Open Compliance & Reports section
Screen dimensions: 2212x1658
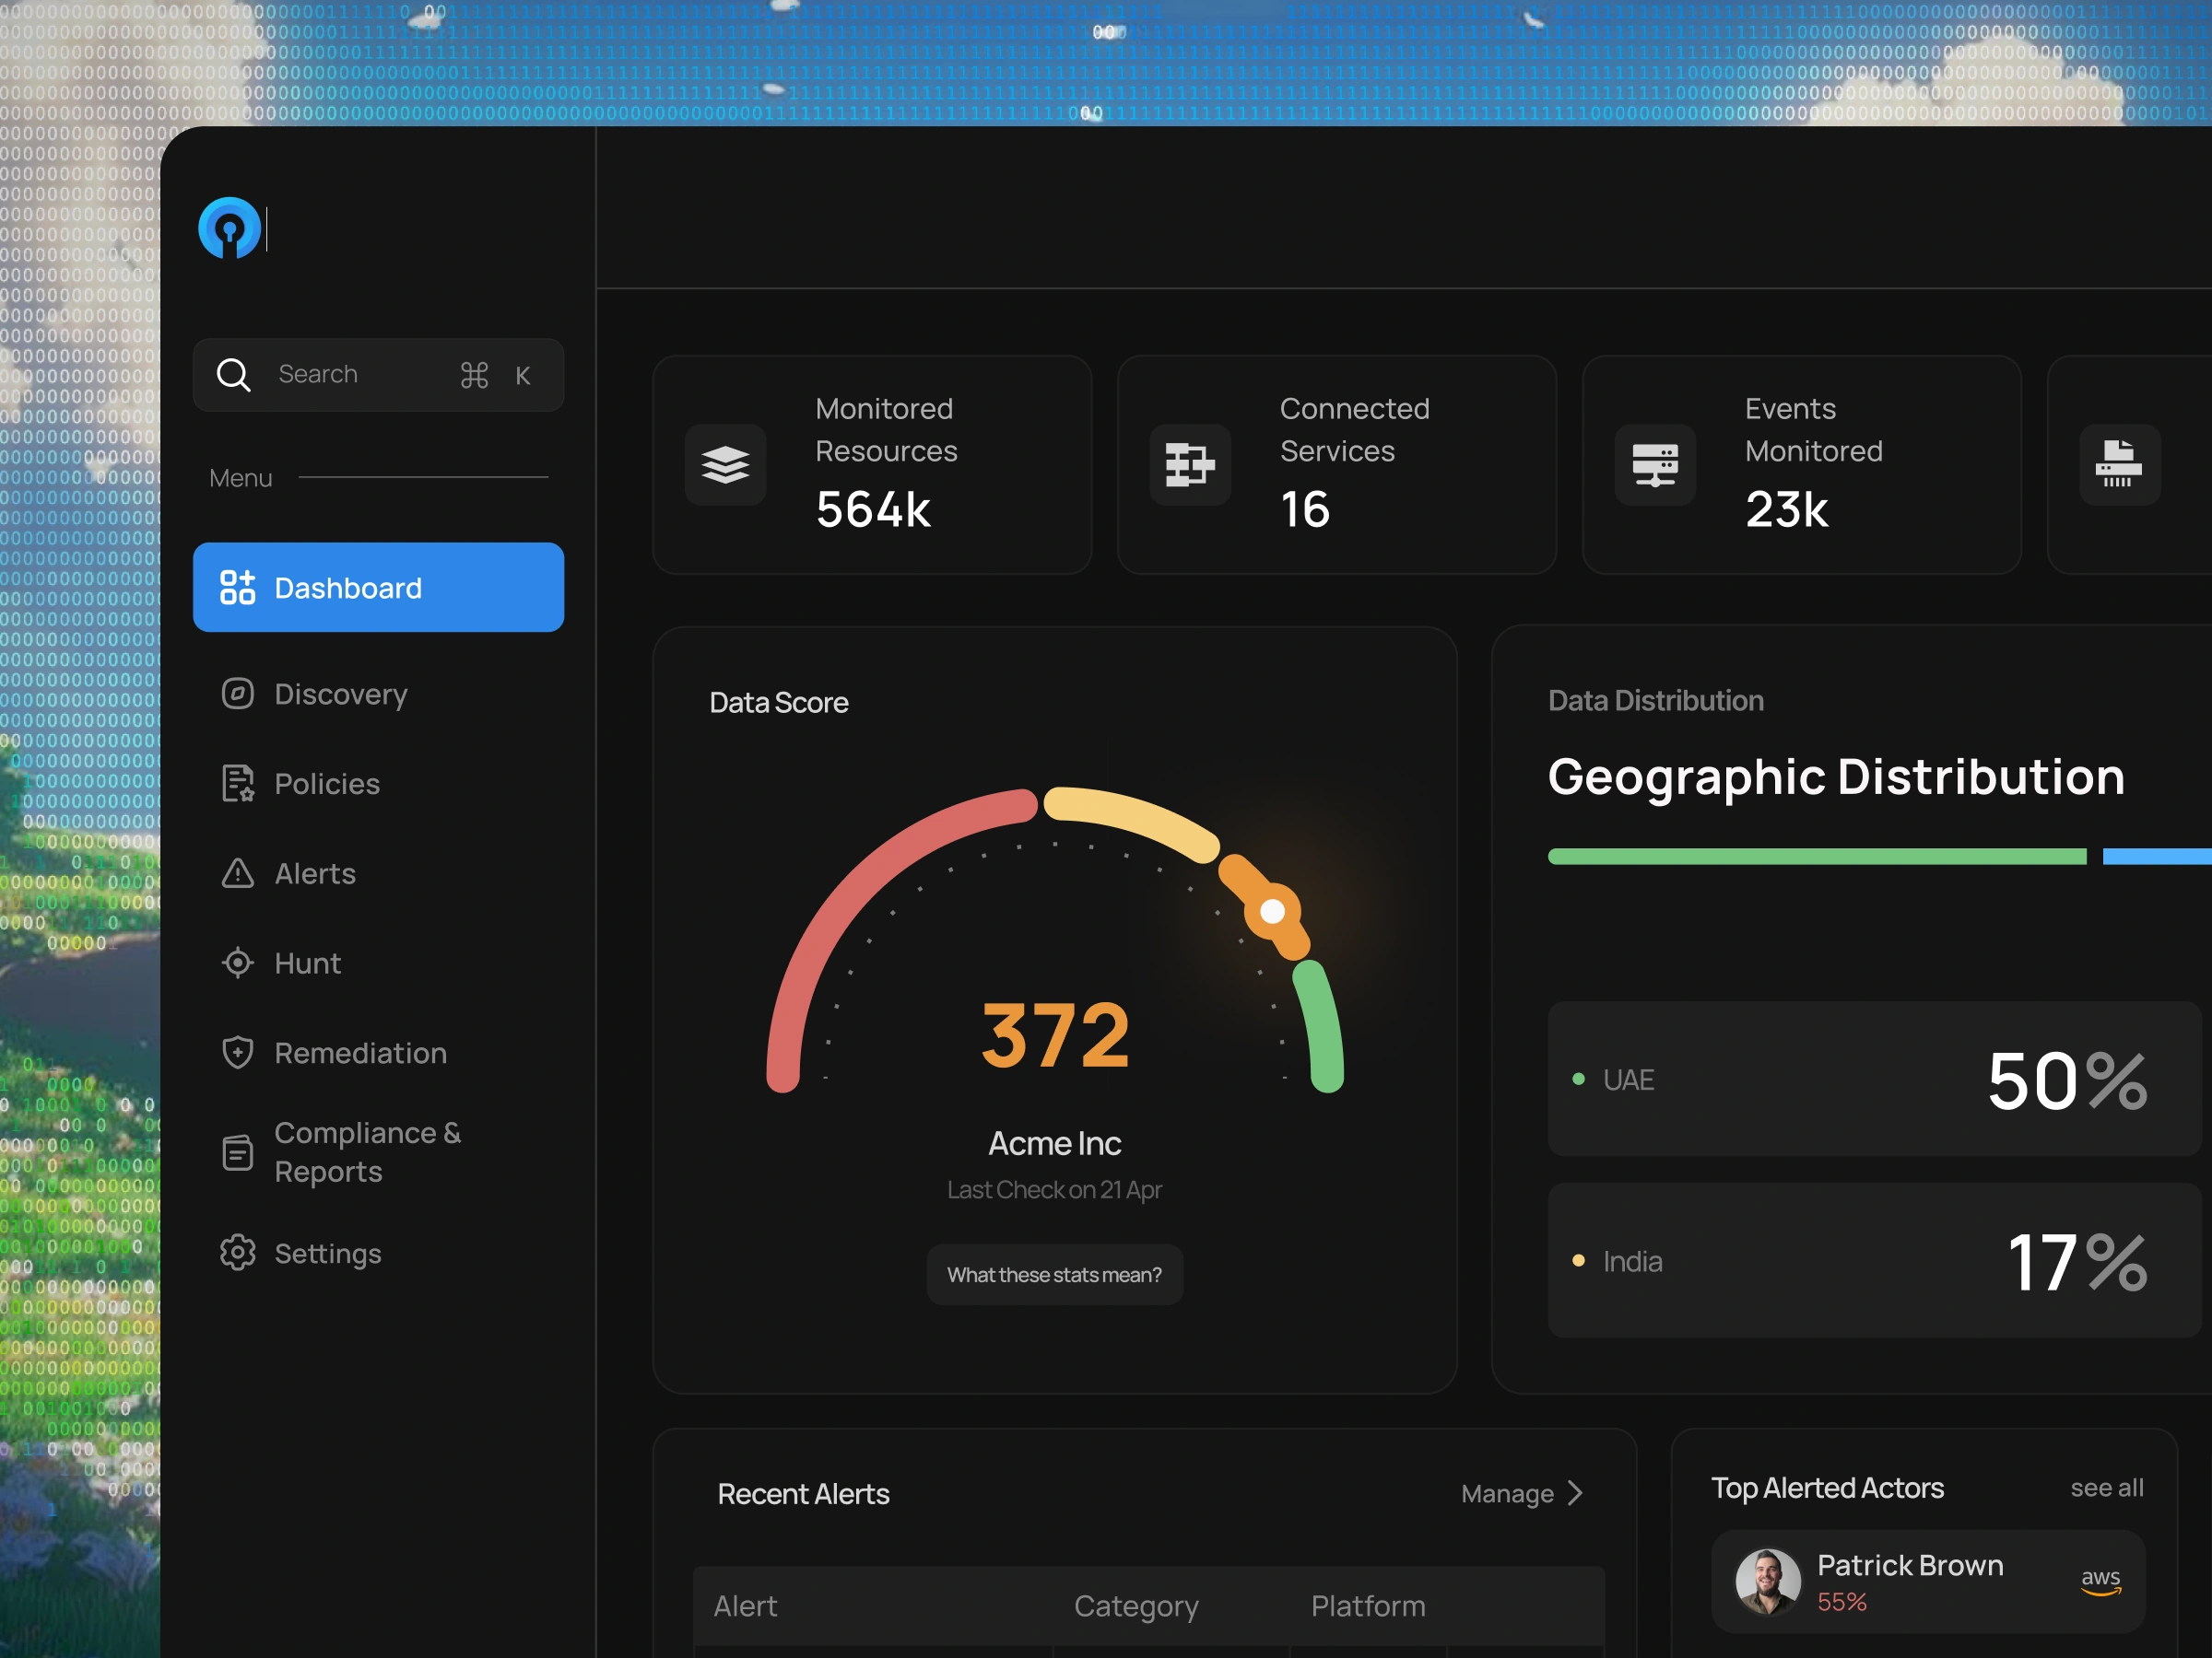pyautogui.click(x=367, y=1152)
